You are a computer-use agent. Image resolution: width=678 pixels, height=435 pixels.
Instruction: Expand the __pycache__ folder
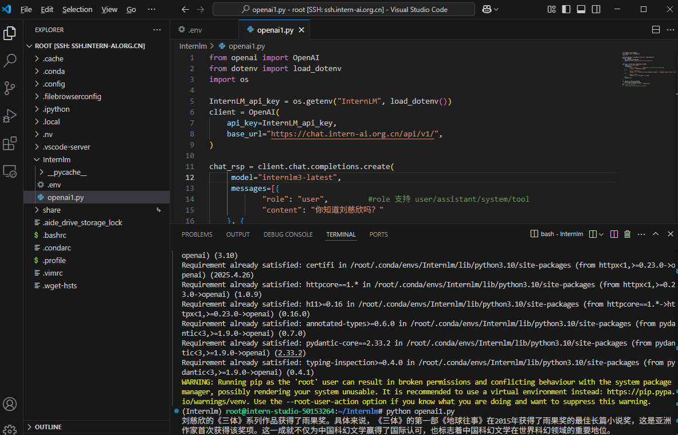[x=67, y=172]
